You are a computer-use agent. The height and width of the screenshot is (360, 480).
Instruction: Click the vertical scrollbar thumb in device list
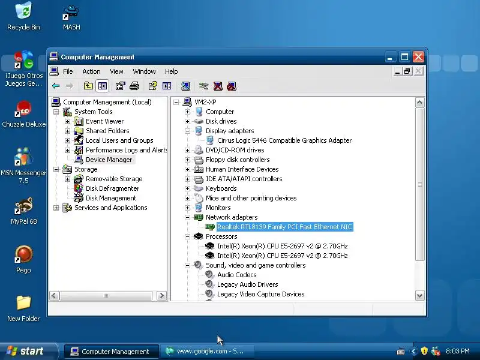tap(419, 184)
